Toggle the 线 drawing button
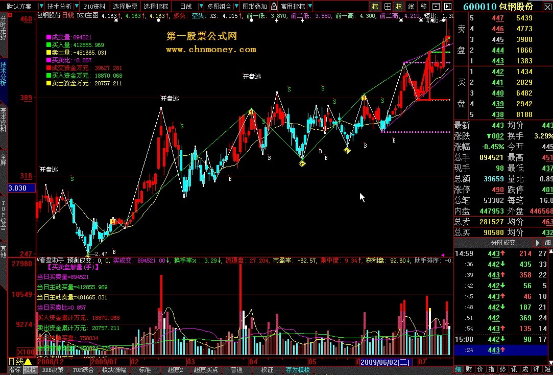This screenshot has height=375, width=553. click(411, 6)
